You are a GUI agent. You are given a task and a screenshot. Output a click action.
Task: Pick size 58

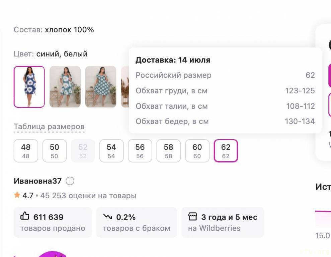click(168, 151)
